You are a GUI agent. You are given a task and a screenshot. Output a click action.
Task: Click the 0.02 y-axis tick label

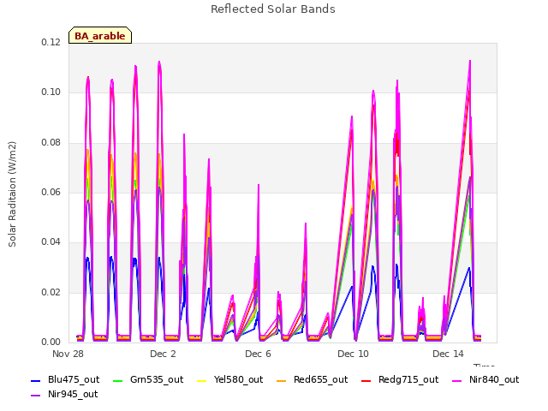(x=51, y=292)
